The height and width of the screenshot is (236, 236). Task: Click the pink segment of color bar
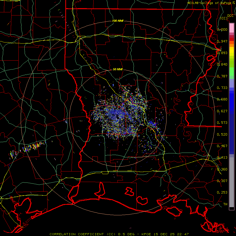[232, 28]
